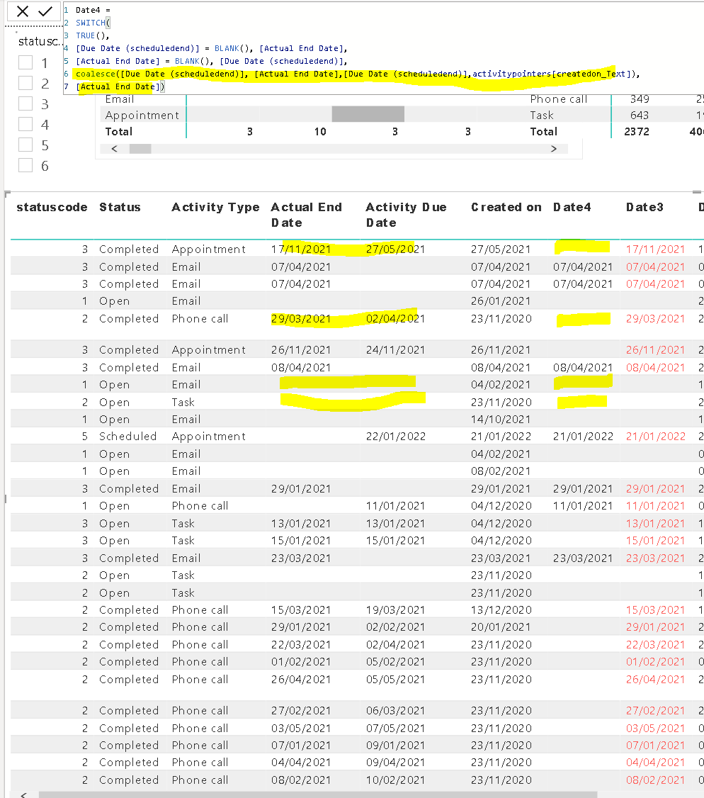The width and height of the screenshot is (704, 798).
Task: Sort by the Actual End Date header
Action: click(306, 215)
